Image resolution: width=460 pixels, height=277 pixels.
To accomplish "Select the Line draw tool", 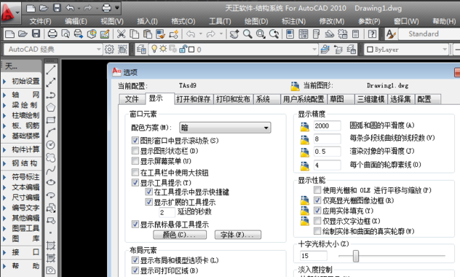I will point(51,70).
